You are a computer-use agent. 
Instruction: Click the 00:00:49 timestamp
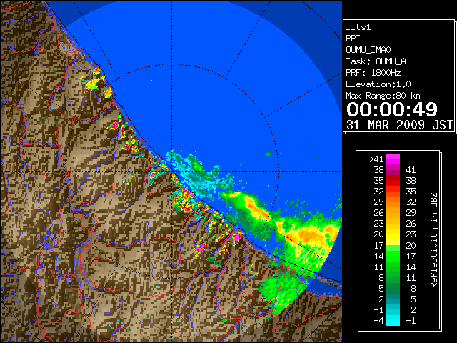click(x=392, y=109)
